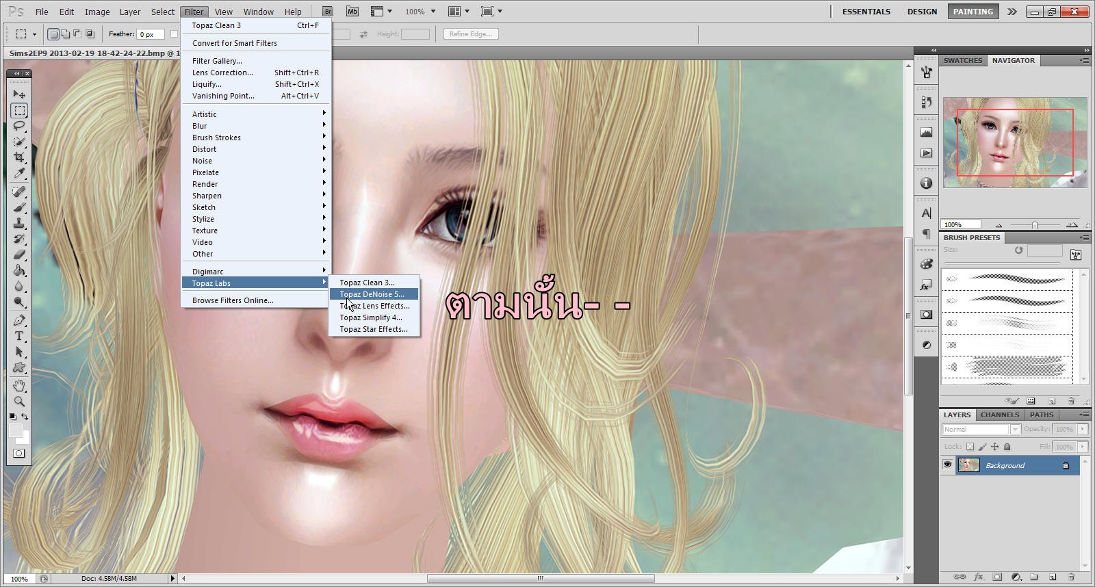Image resolution: width=1095 pixels, height=587 pixels.
Task: Select the Quick Selection tool
Action: tap(19, 142)
